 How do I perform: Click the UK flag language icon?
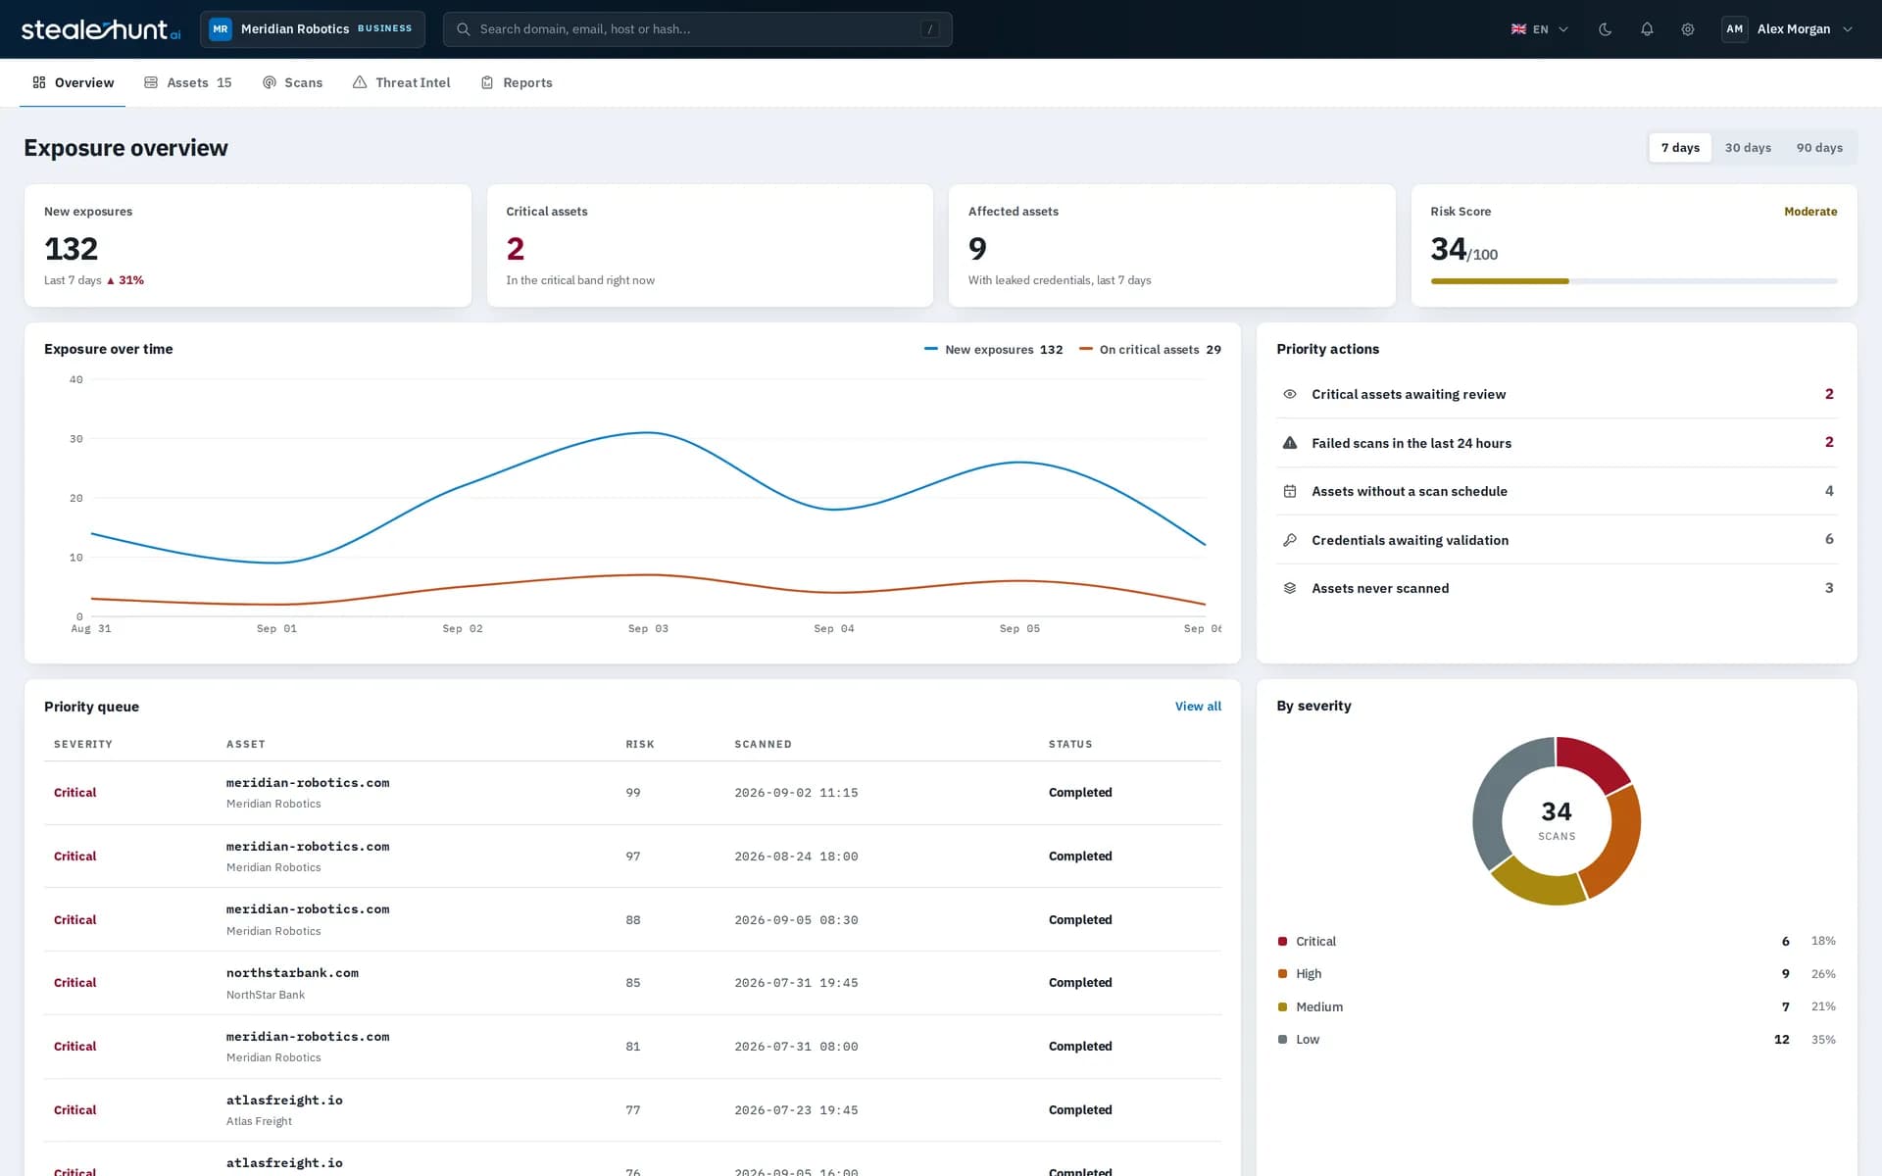1518,29
